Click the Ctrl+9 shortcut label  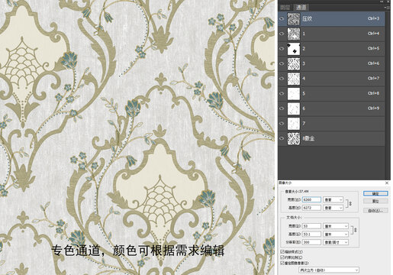(x=373, y=108)
